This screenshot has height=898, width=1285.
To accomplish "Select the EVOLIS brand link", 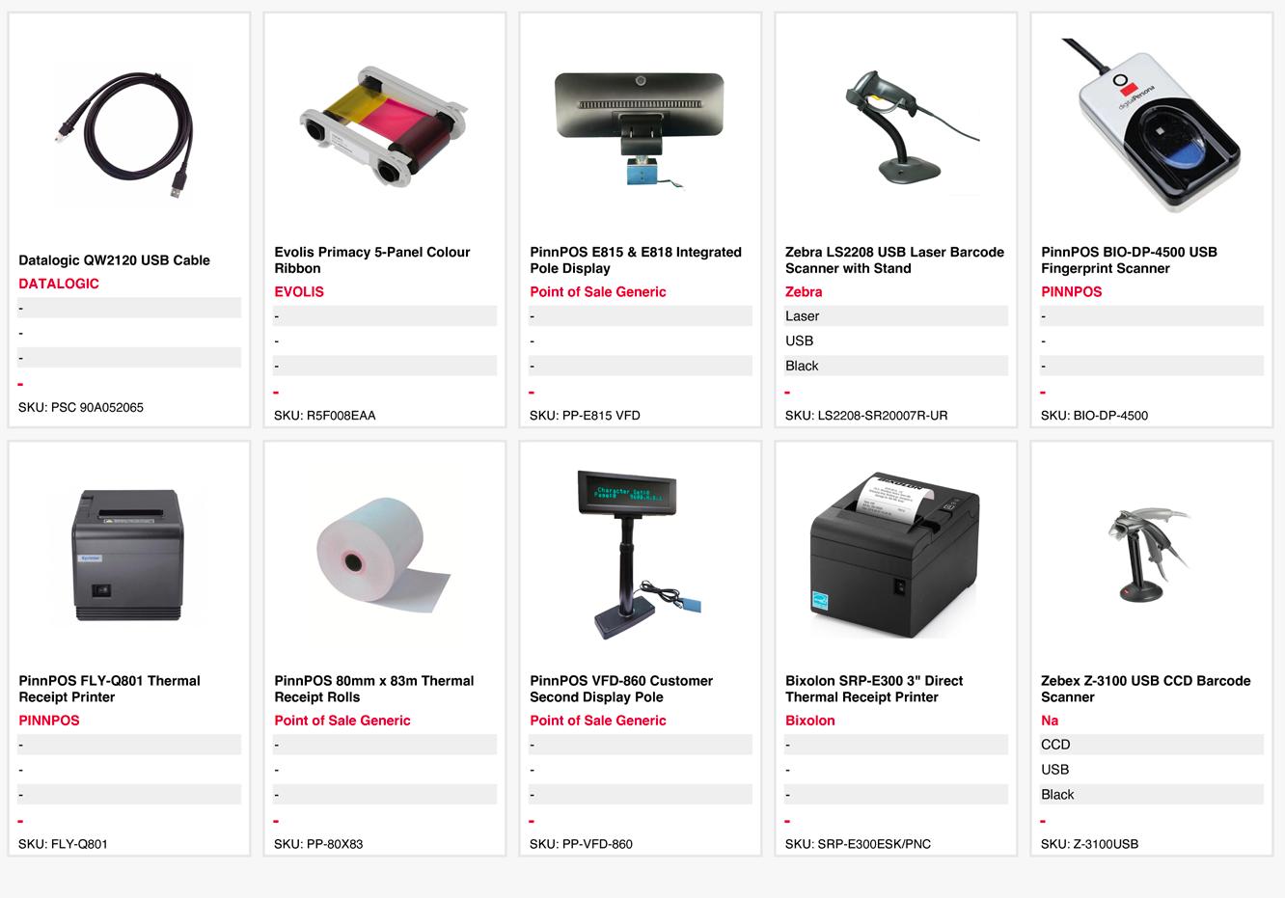I will pyautogui.click(x=299, y=291).
